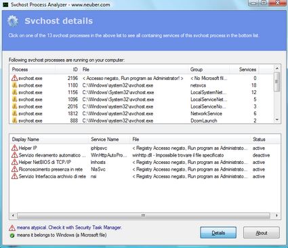
Task: Click the red triangle legend icon for atypical
Action: tap(12, 228)
